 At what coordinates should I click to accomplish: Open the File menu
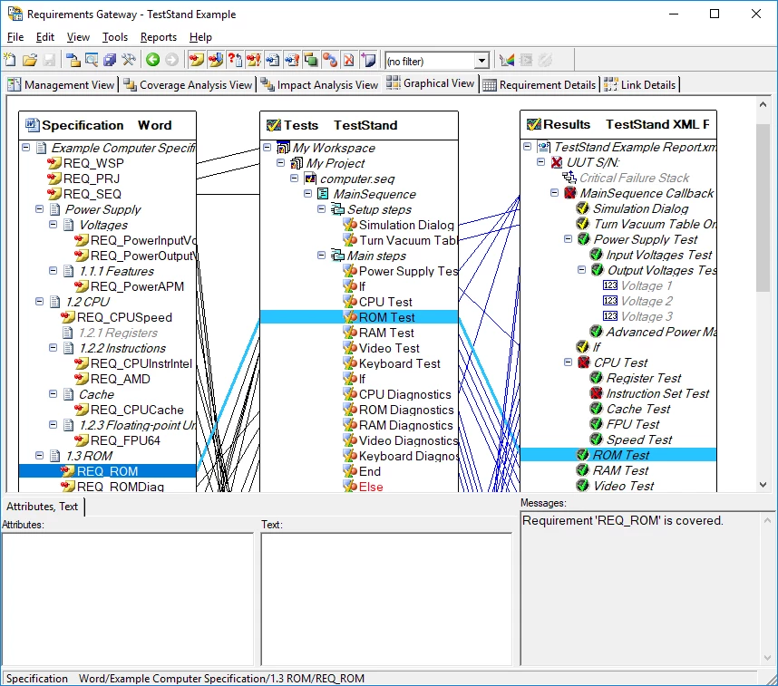15,37
